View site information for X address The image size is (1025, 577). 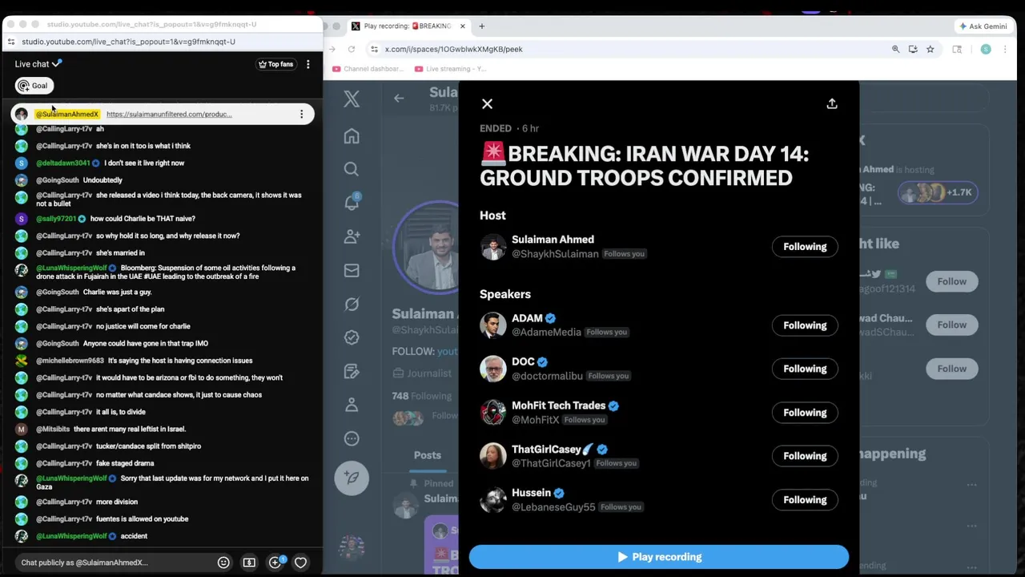click(x=374, y=49)
